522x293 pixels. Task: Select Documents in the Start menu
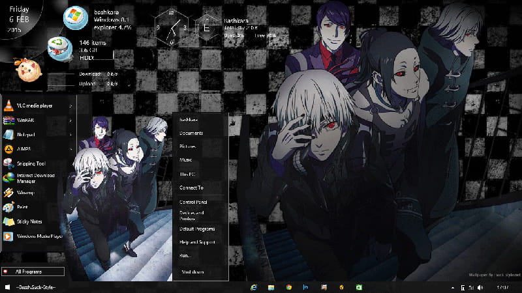pyautogui.click(x=191, y=133)
